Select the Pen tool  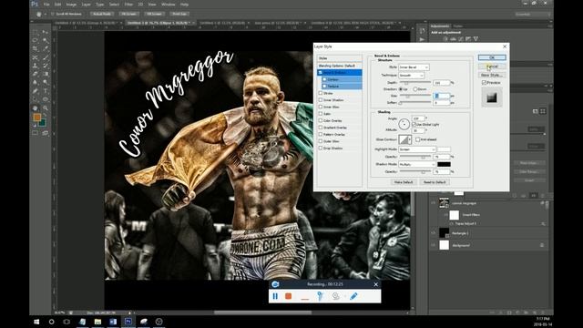(36, 91)
